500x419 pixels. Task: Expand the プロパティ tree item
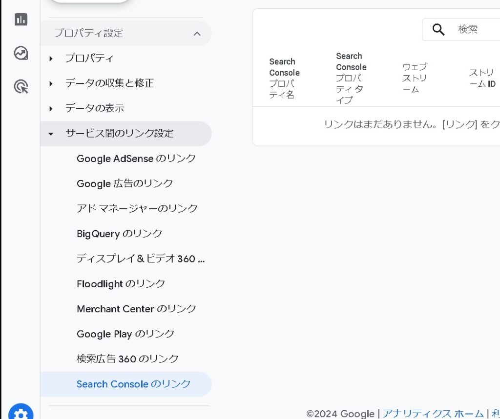click(51, 59)
